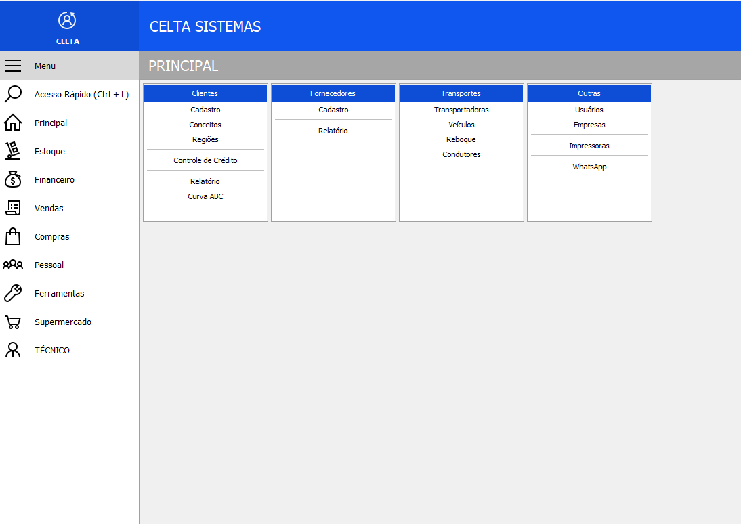Select the Financeiro money bag icon

coord(13,179)
